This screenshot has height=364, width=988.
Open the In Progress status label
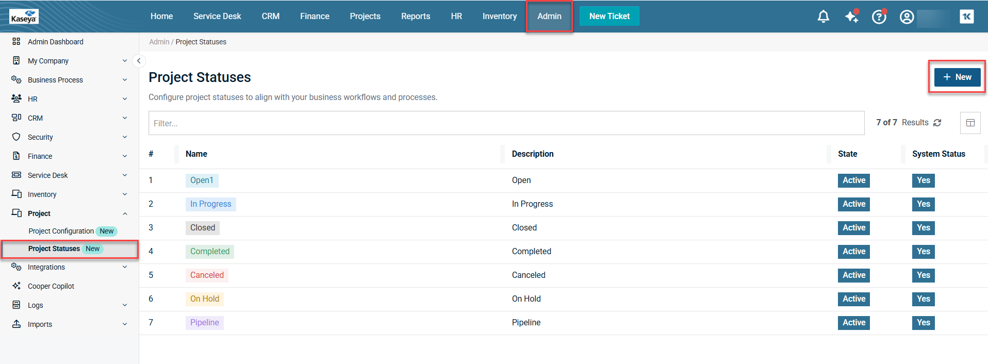210,204
